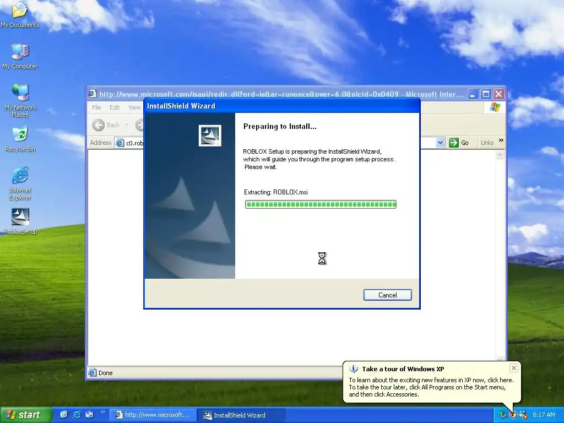Open the Edit menu in Internet Explorer
The height and width of the screenshot is (423, 564).
115,107
